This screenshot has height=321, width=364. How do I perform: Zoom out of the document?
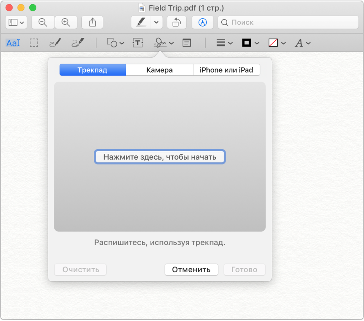pyautogui.click(x=43, y=23)
